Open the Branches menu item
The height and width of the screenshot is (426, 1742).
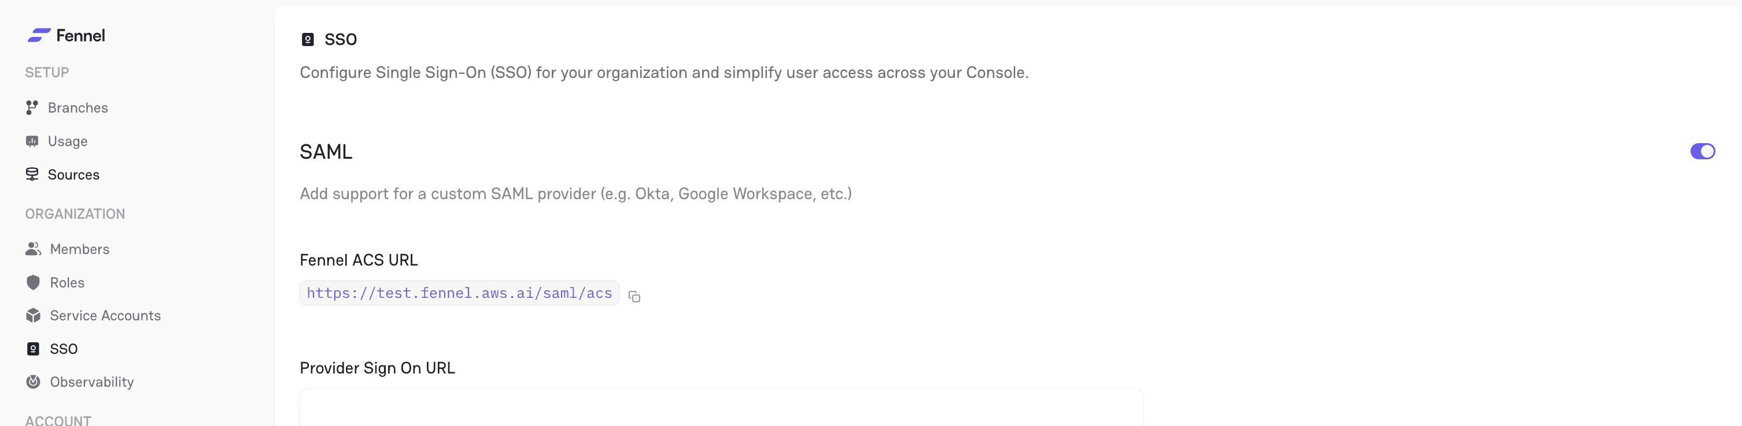click(77, 107)
